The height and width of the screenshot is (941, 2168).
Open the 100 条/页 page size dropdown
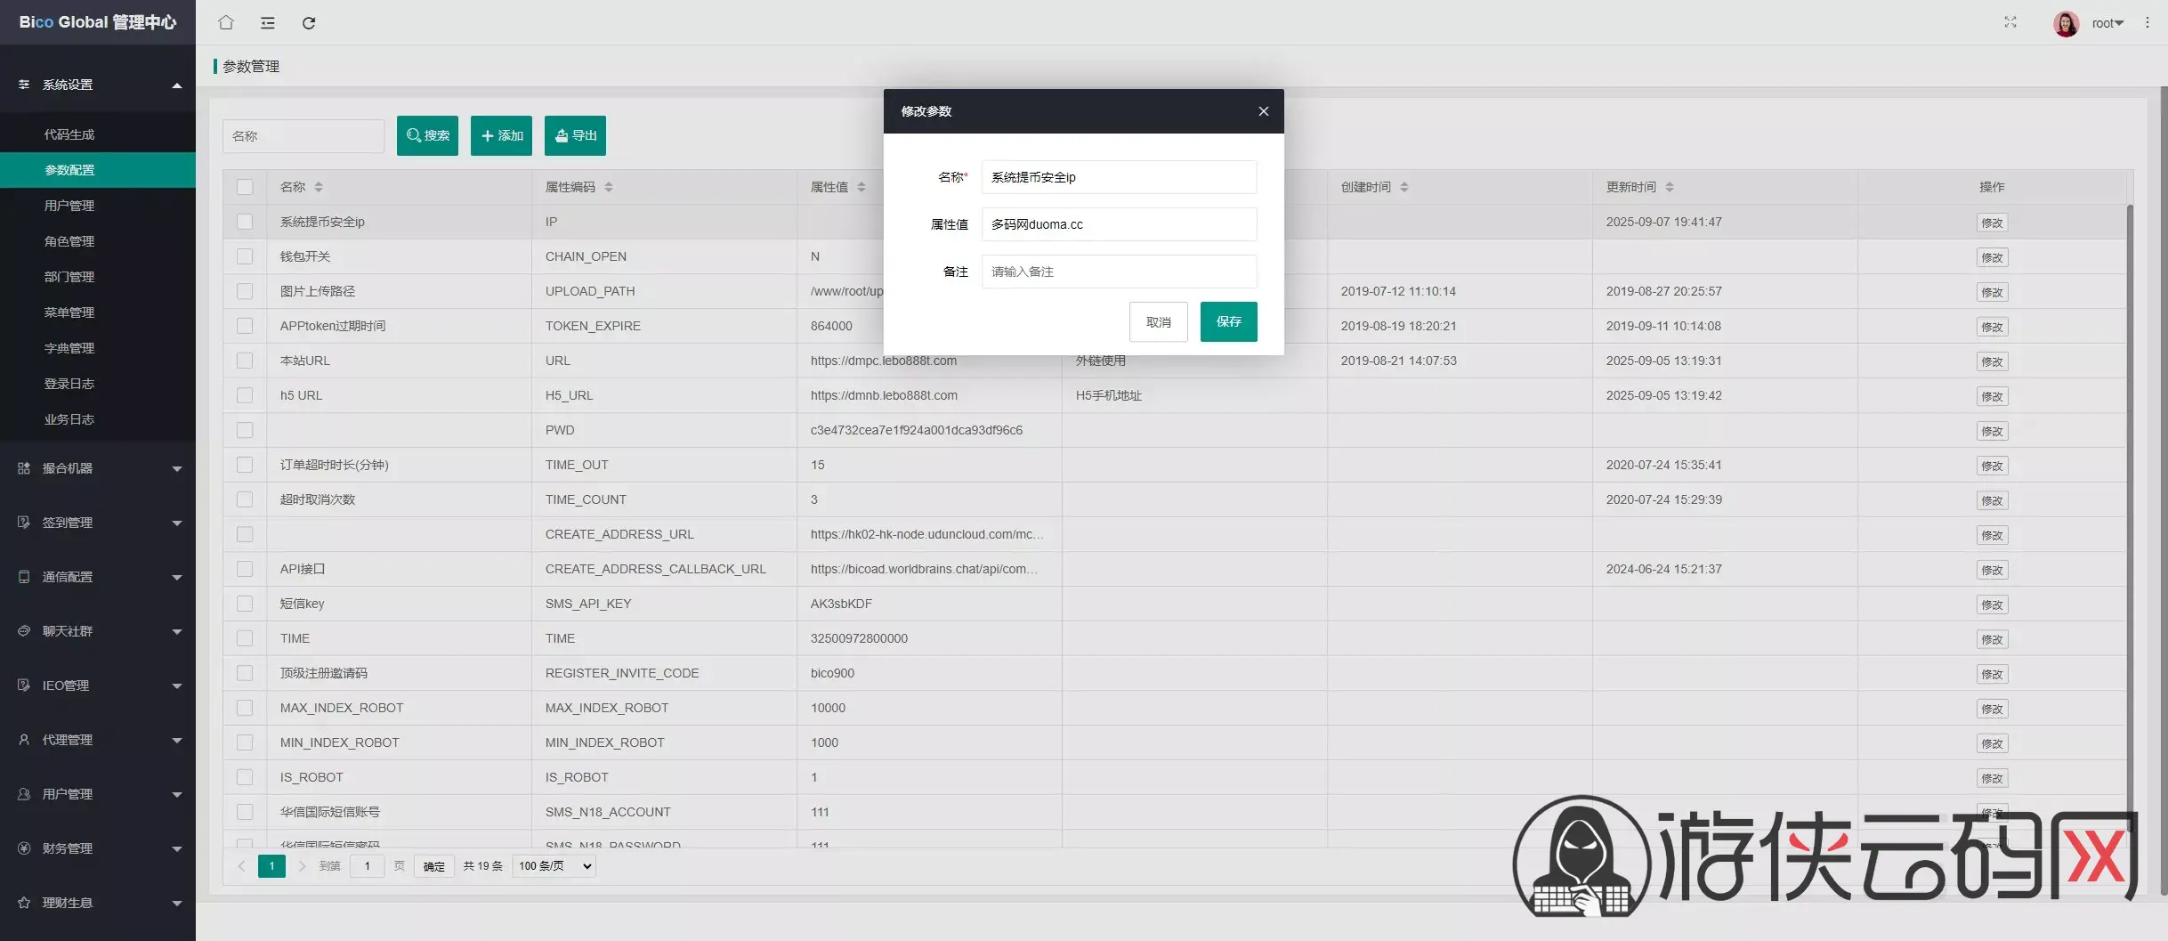(554, 866)
